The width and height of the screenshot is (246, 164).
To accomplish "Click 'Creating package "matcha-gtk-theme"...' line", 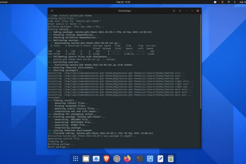I will [x=77, y=117].
